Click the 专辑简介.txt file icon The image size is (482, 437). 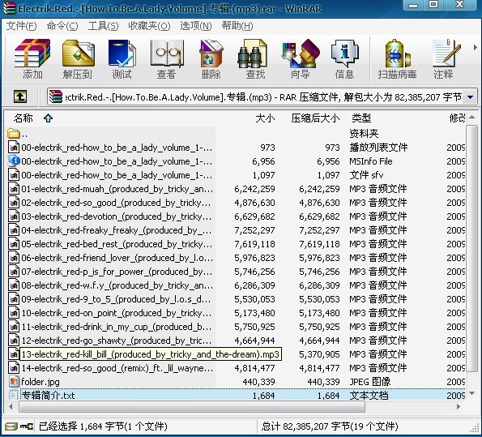click(x=14, y=395)
